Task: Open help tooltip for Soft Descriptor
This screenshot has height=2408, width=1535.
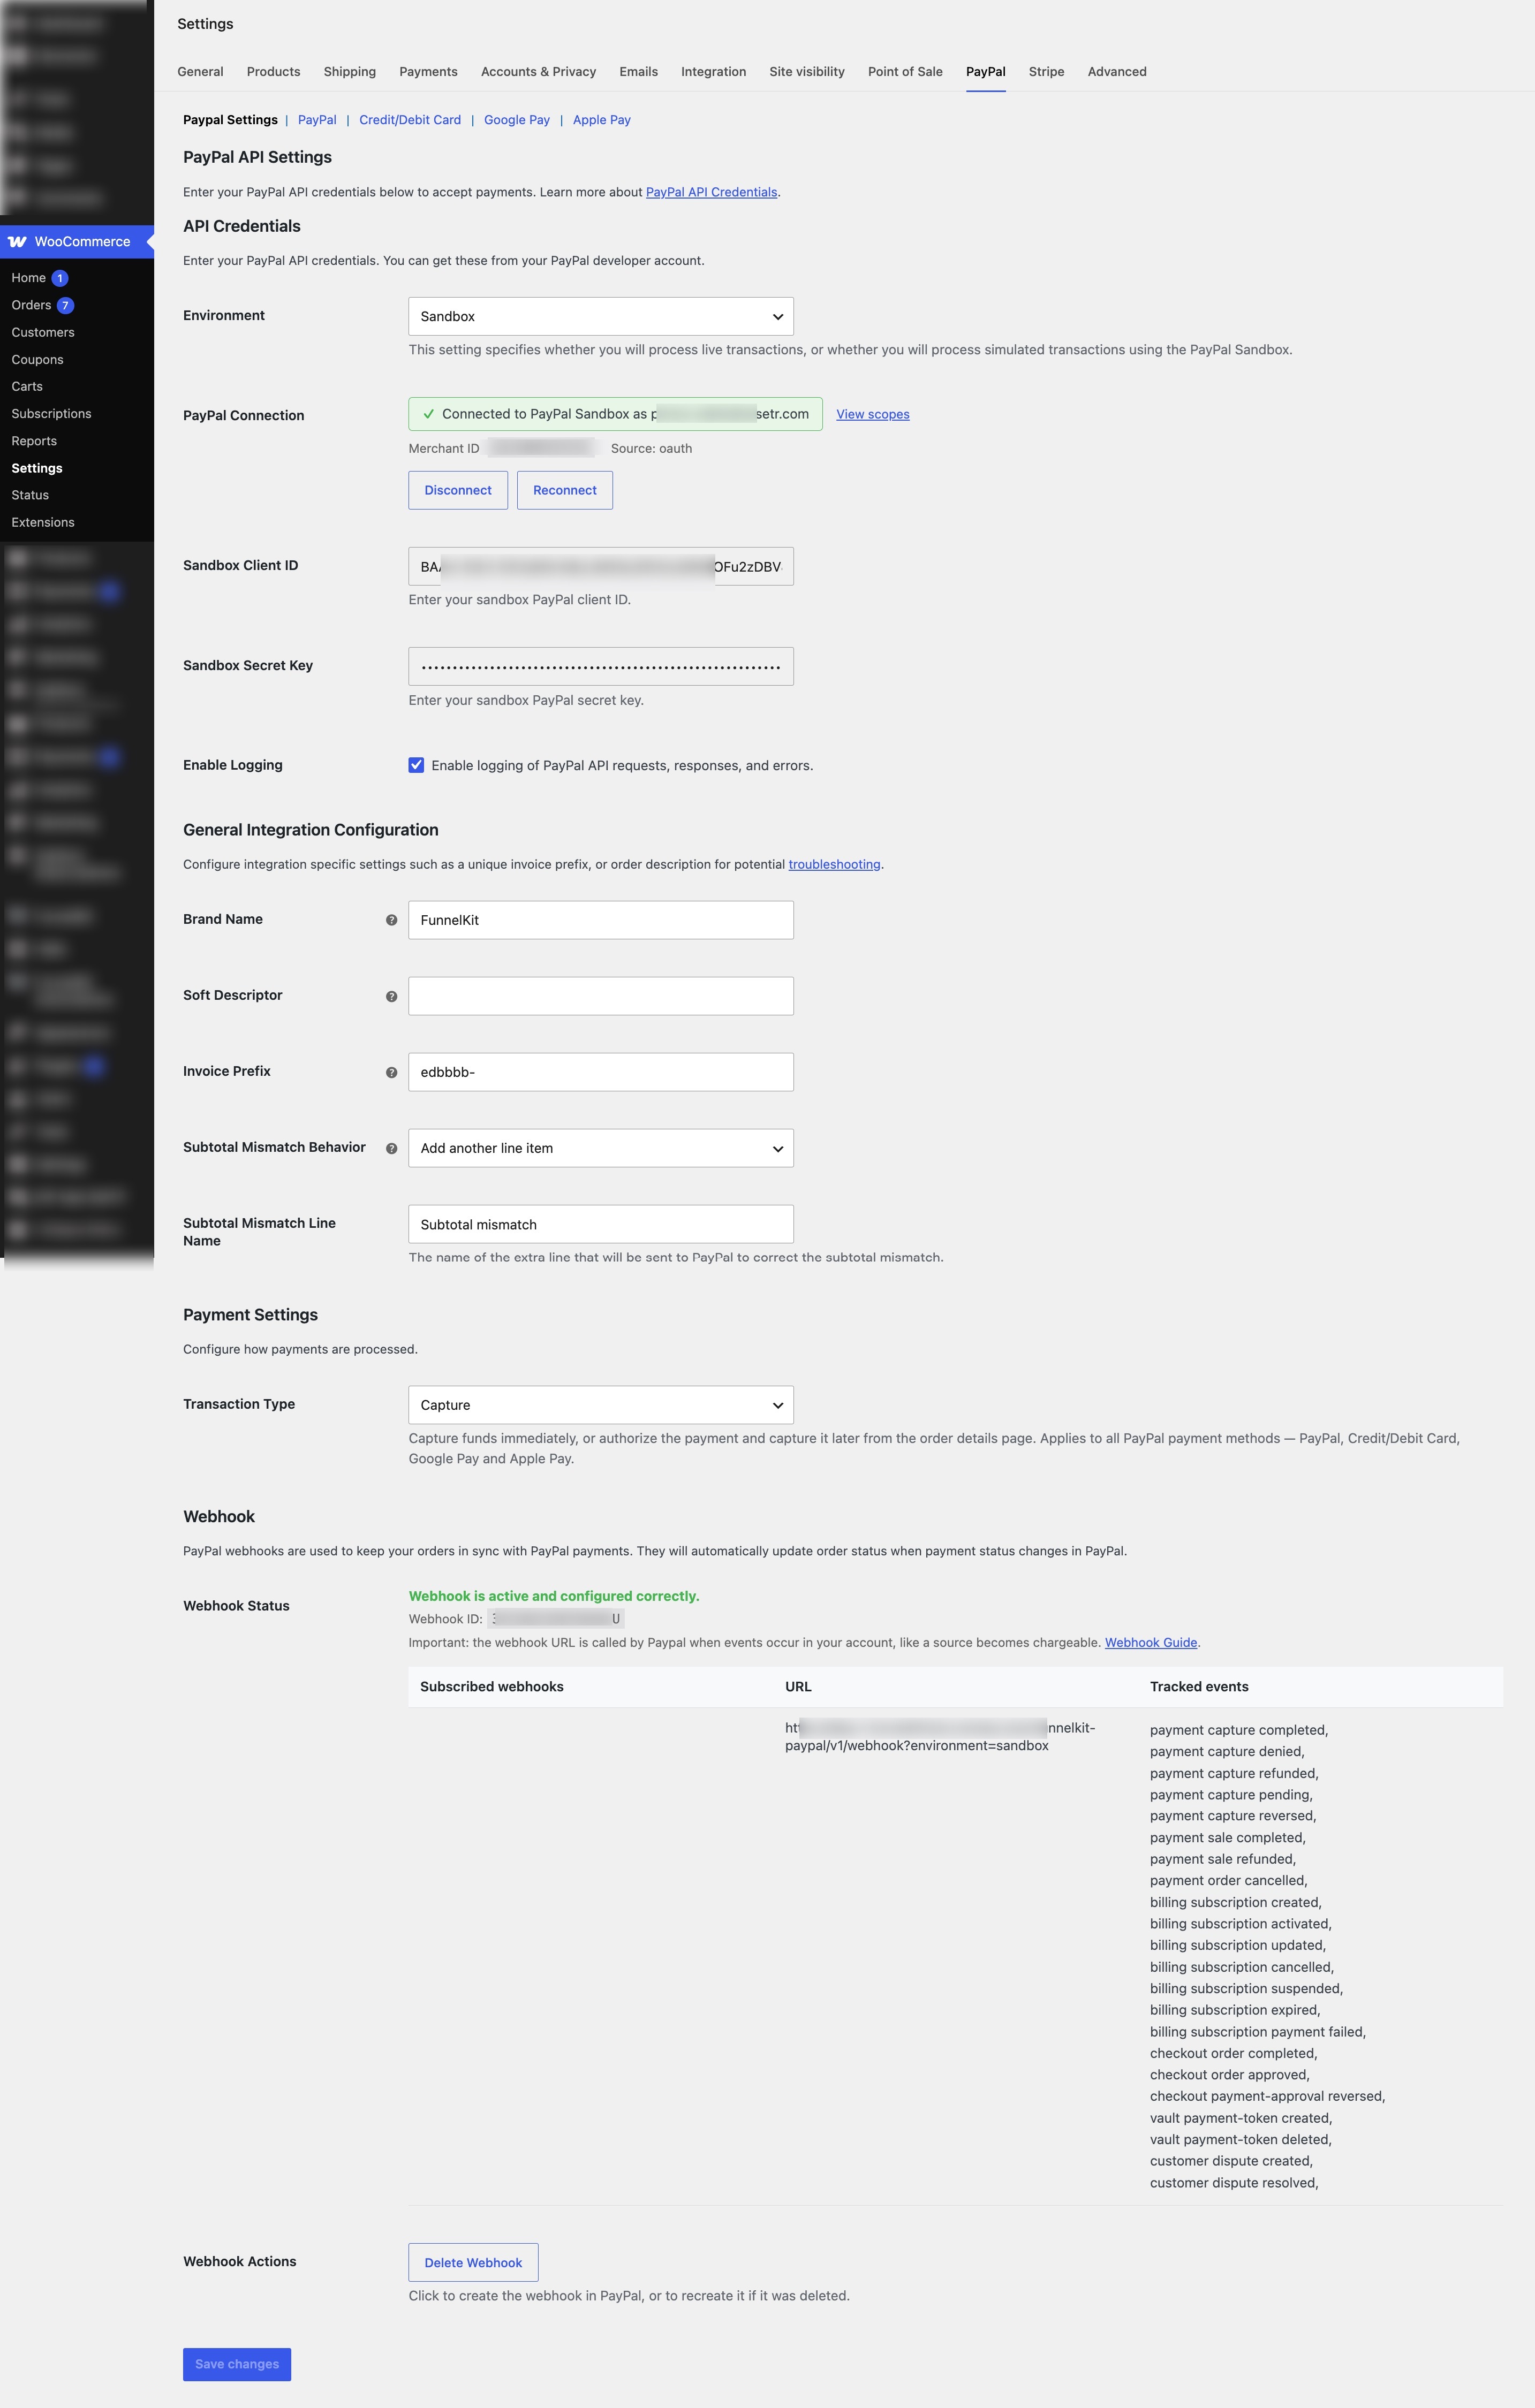Action: 391,996
